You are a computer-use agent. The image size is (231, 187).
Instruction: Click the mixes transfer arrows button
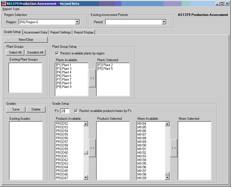click(174, 148)
